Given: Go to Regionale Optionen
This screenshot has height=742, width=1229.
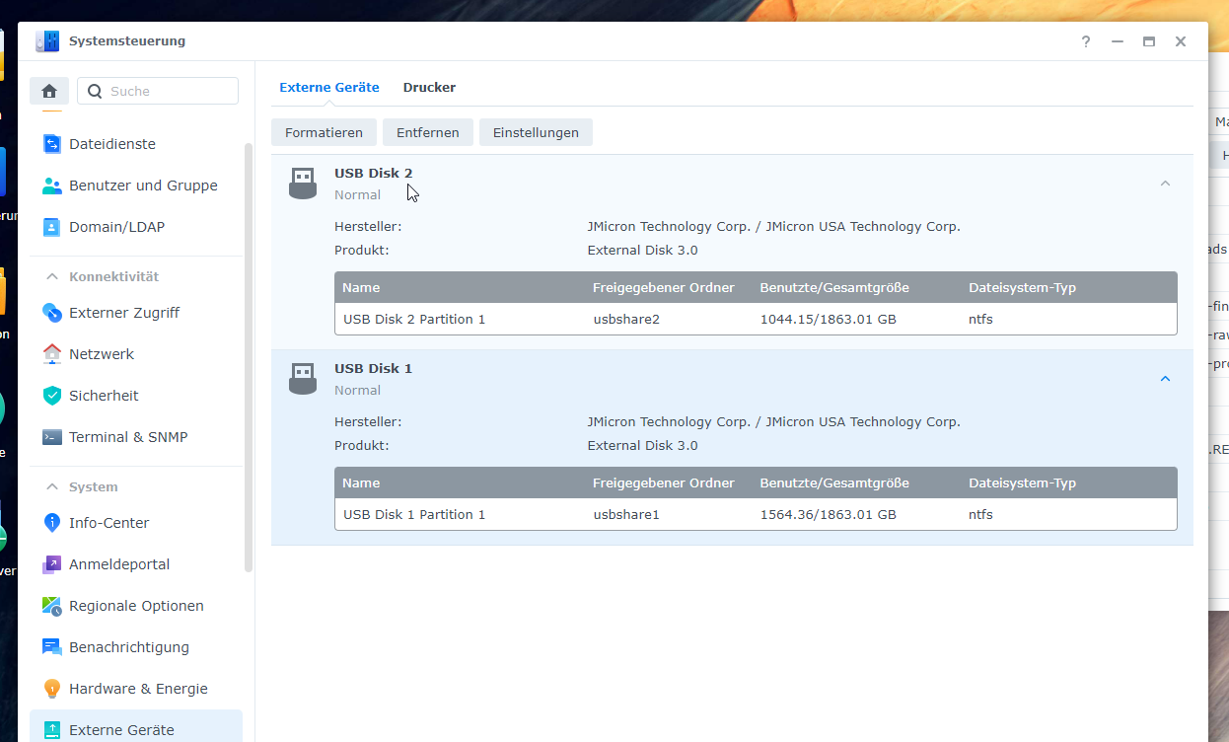Looking at the screenshot, I should [136, 606].
